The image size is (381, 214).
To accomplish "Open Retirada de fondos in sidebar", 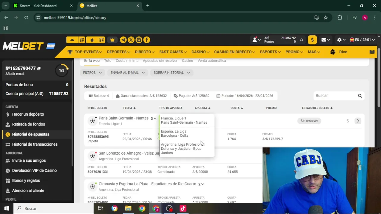I will (x=29, y=124).
